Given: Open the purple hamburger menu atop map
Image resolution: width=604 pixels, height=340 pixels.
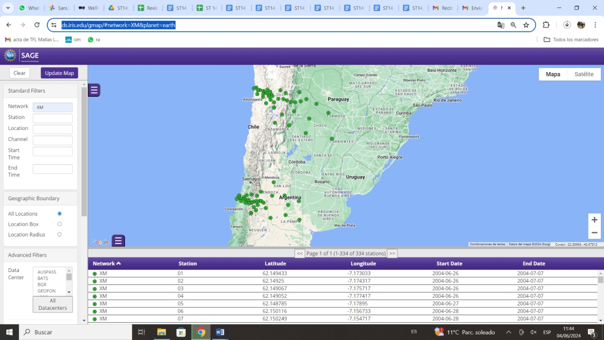Looking at the screenshot, I should pyautogui.click(x=94, y=90).
